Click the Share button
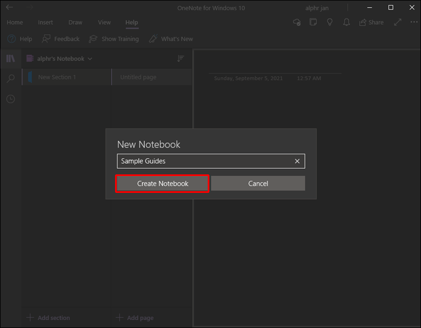The width and height of the screenshot is (421, 328). (372, 22)
